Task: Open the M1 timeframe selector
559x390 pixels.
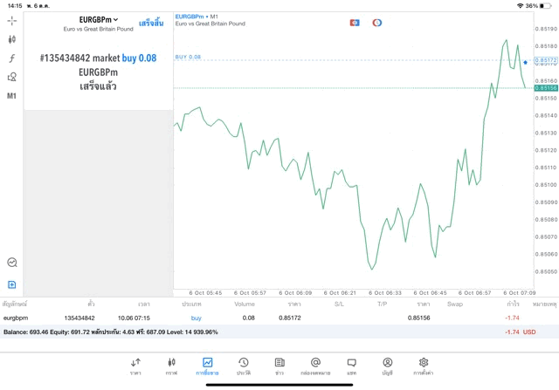Action: (x=12, y=96)
